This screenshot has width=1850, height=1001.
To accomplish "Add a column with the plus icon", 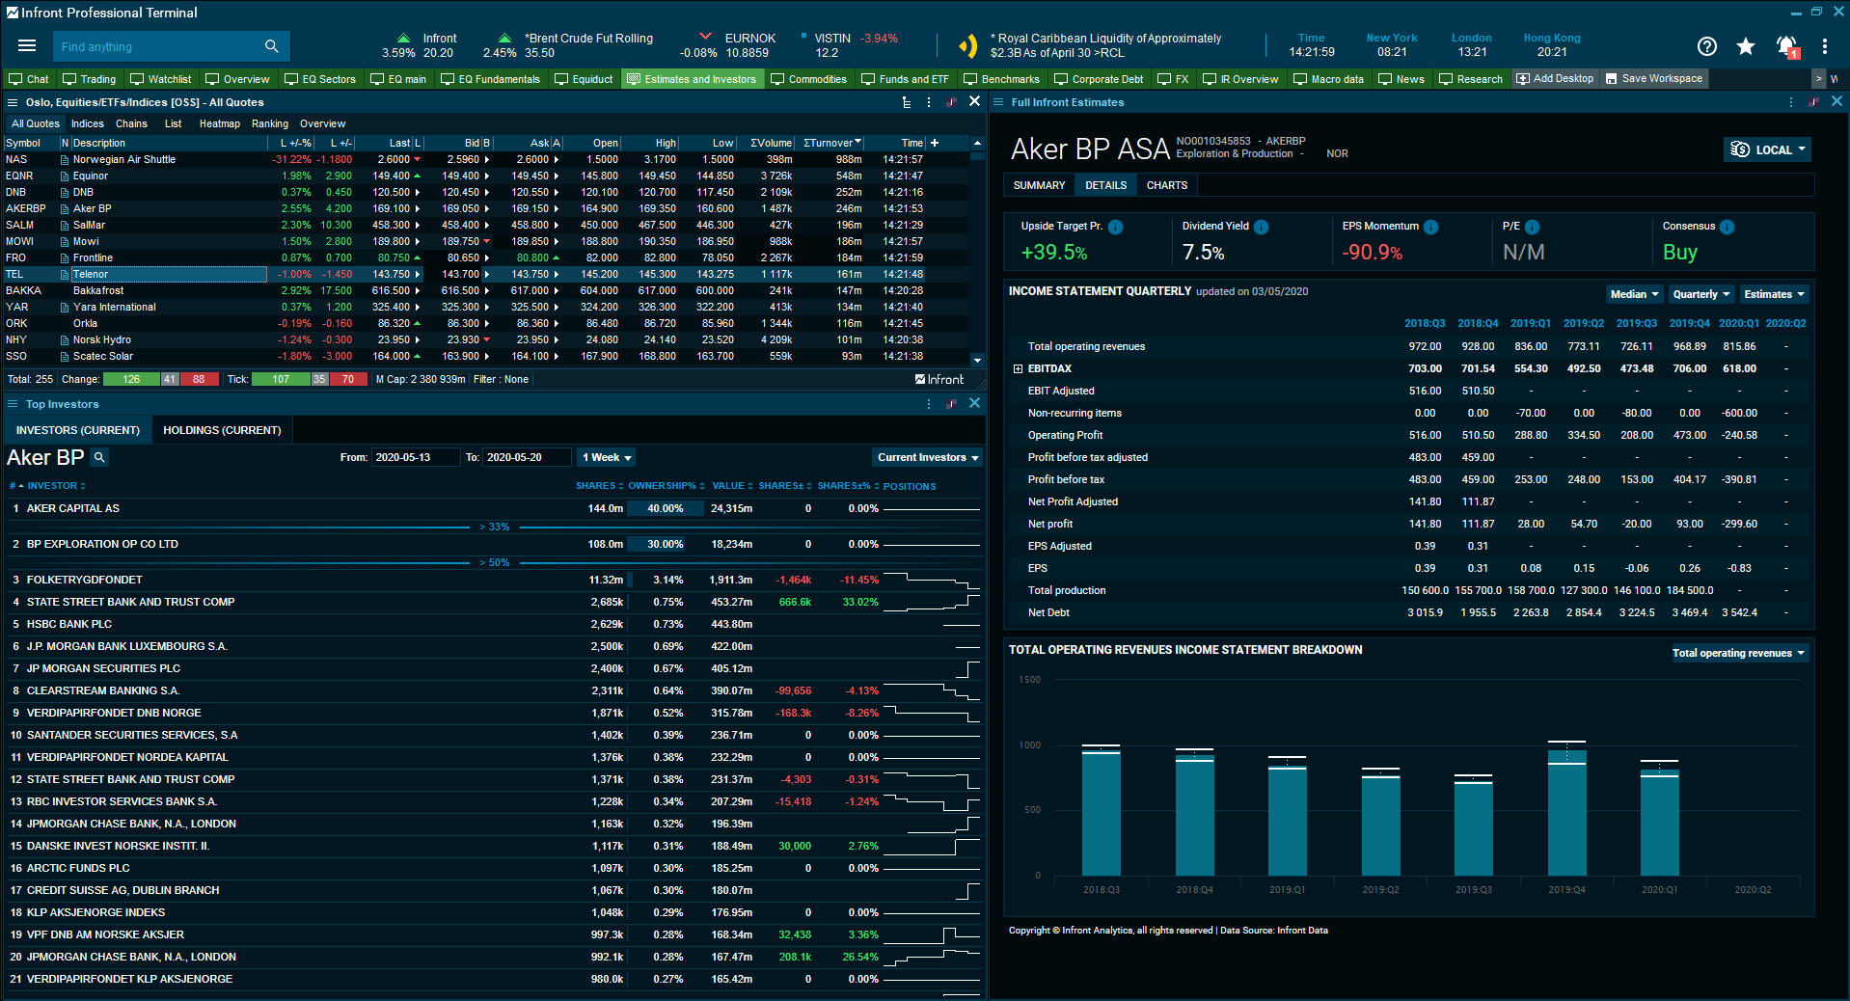I will [935, 143].
